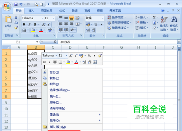Image resolution: width=182 pixels, height=131 pixels.
Task: Click format painter in mini toolbar
Action: point(100,56)
